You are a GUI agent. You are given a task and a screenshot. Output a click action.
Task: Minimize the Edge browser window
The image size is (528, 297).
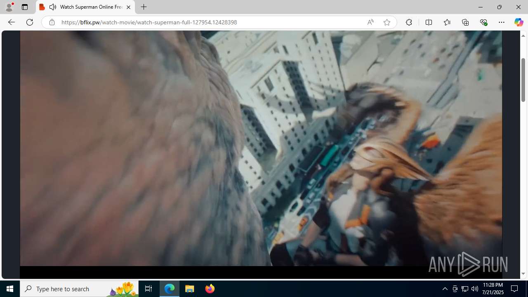tap(480, 7)
